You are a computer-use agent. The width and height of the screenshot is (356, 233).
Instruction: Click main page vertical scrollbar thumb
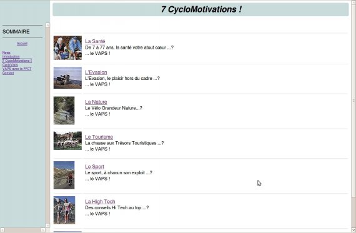tap(354, 101)
